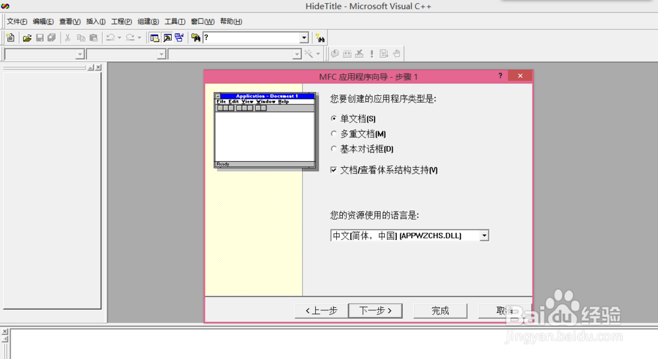Click the Go debug icon
The image size is (658, 359).
[x=384, y=54]
